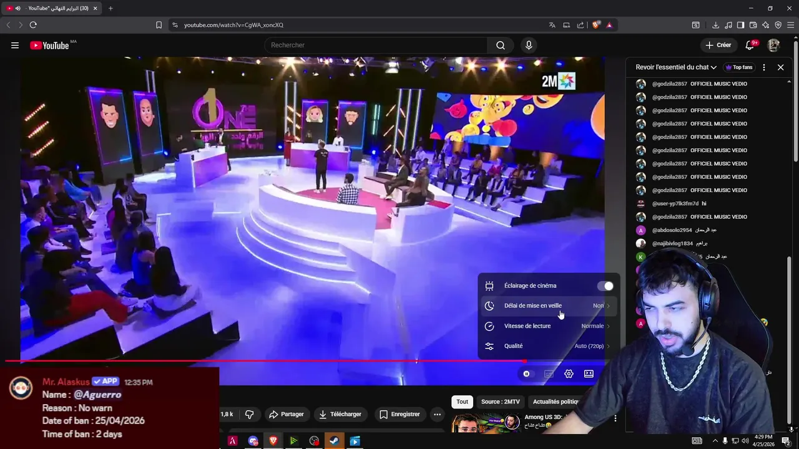Click the magnifier search button
This screenshot has width=799, height=449.
(501, 45)
